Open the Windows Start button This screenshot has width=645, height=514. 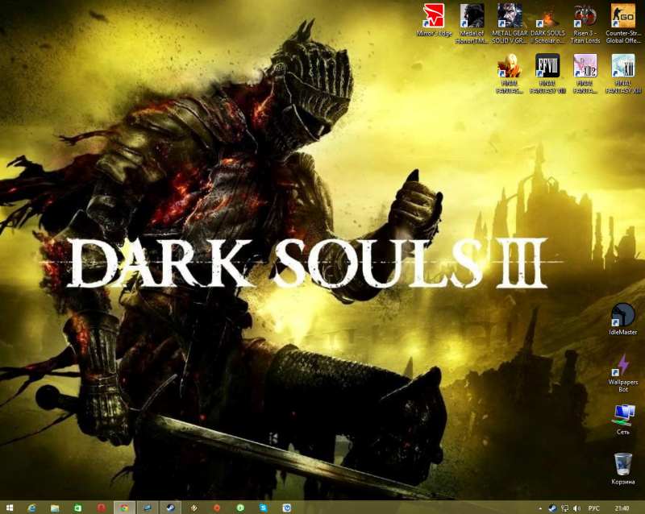10,508
